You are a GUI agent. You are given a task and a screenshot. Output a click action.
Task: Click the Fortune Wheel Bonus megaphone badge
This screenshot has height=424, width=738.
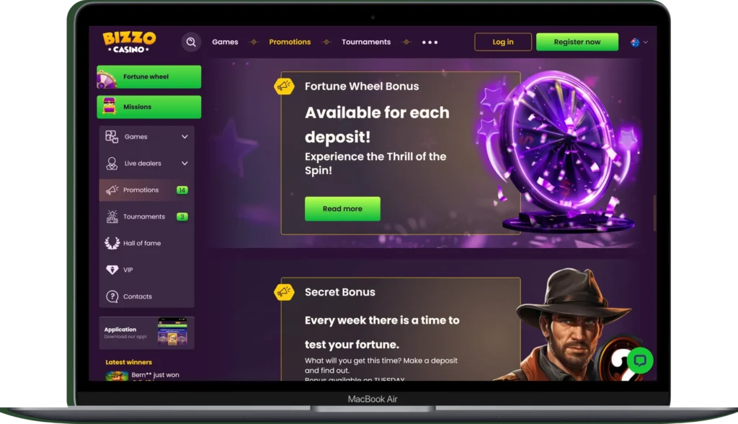pyautogui.click(x=284, y=87)
